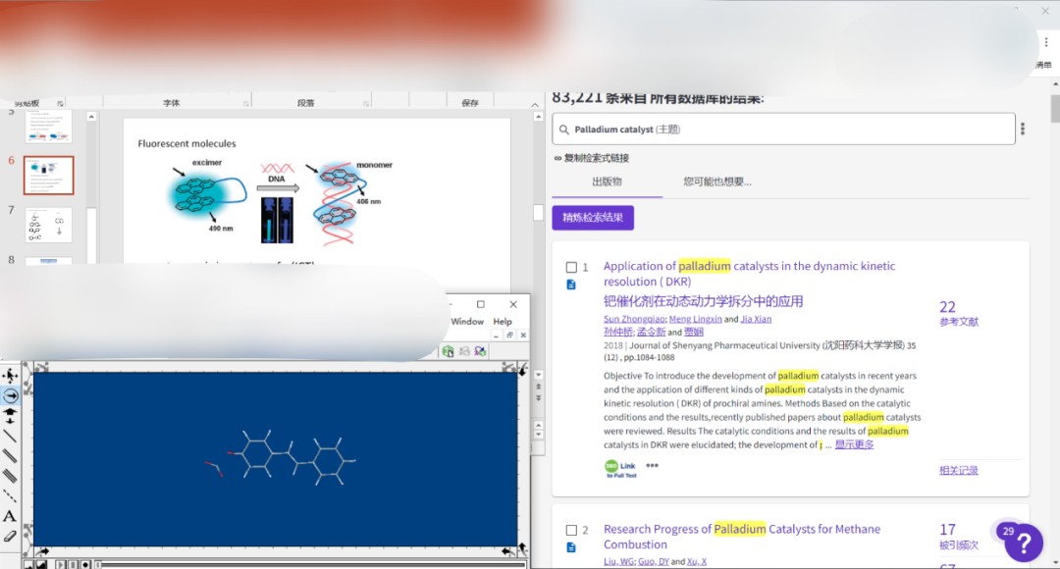
Task: Click the purple help question mark button
Action: point(1024,543)
